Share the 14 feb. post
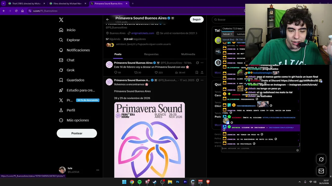Image resolution: width=332 pixels, height=186 pixels. tap(202, 73)
